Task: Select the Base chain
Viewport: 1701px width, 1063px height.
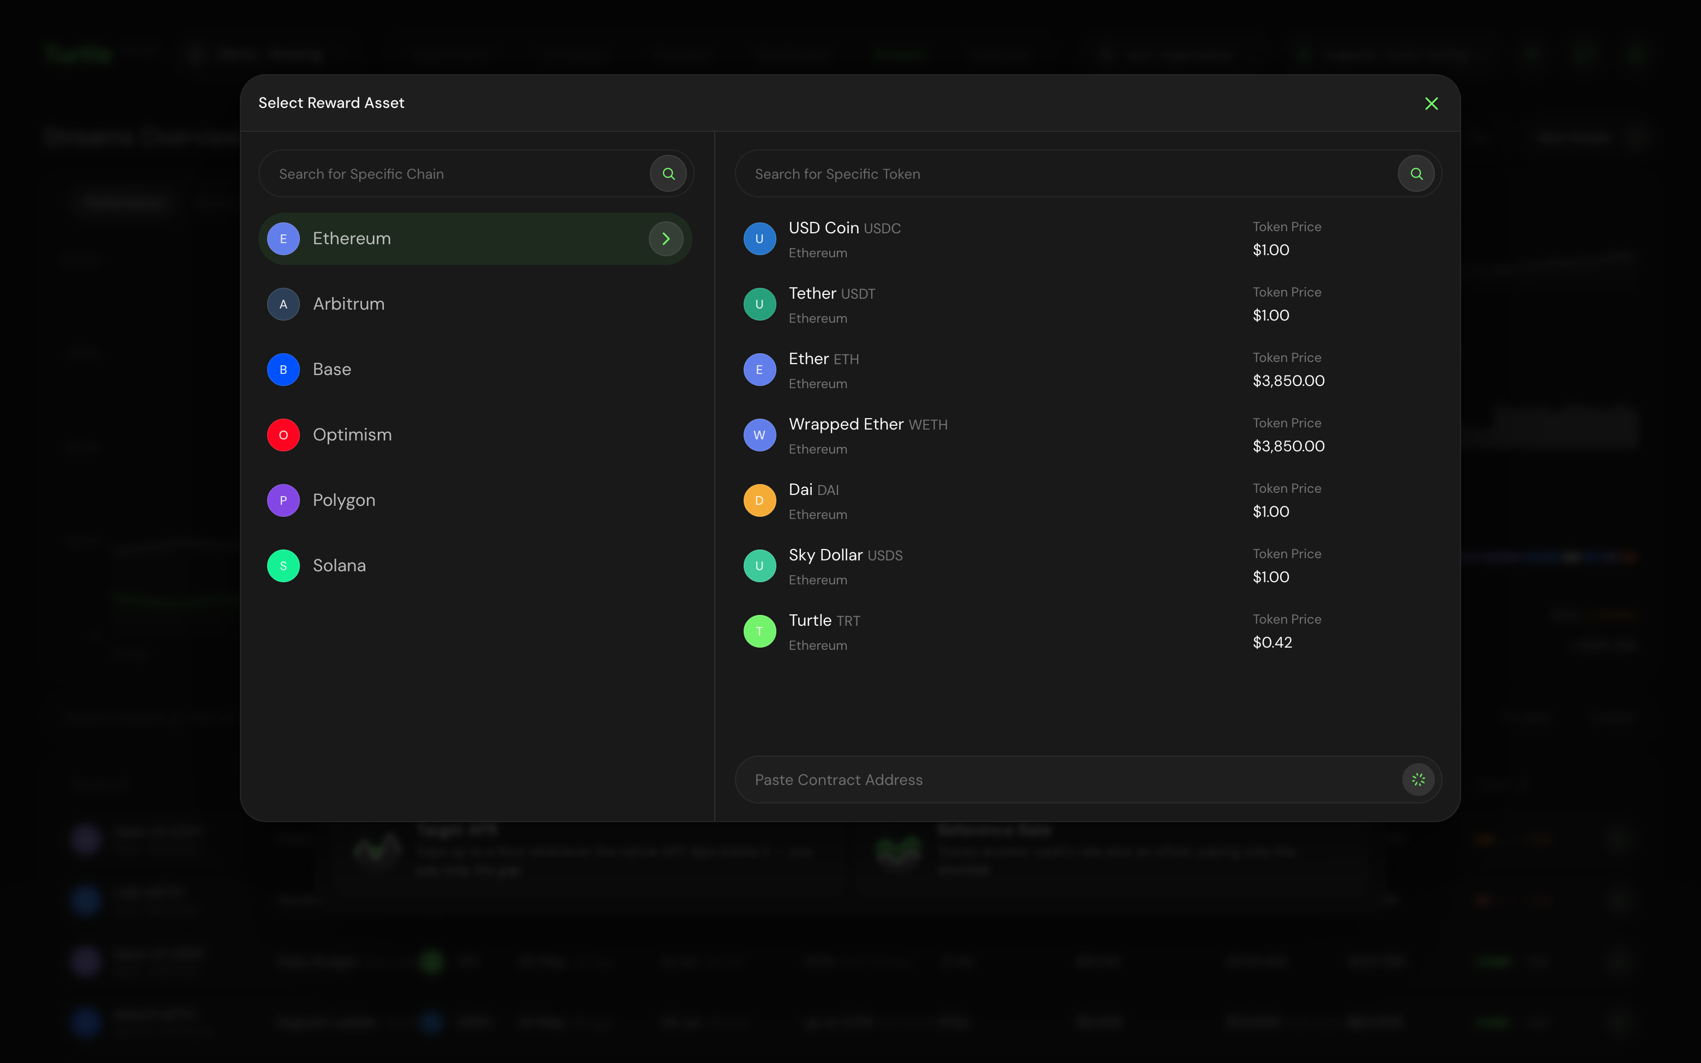Action: pos(475,370)
